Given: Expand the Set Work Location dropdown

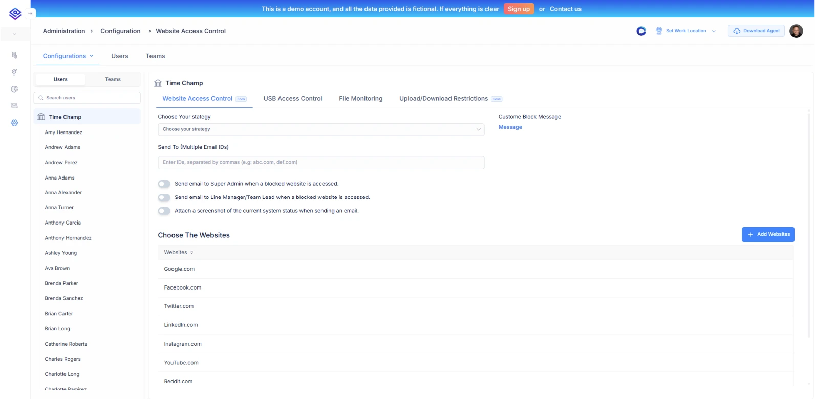Looking at the screenshot, I should 714,31.
